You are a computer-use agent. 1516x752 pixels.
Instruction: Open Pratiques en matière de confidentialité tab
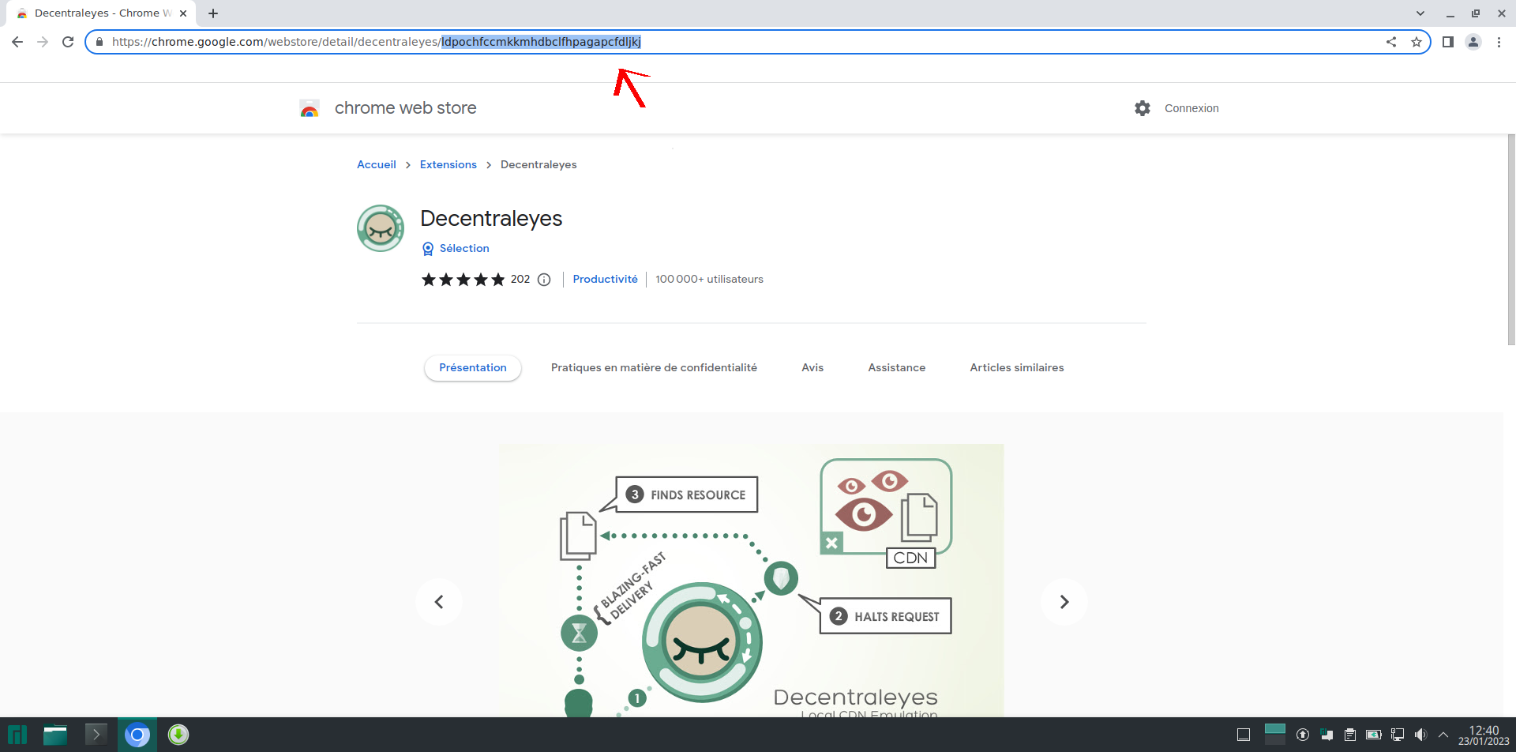[654, 368]
